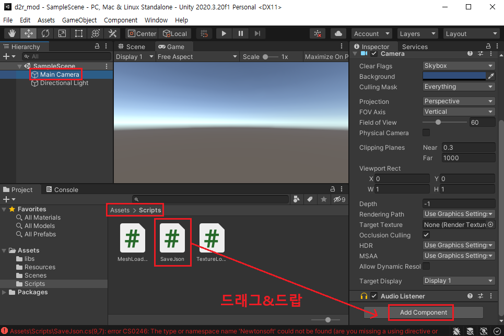504x336 pixels.
Task: Collapse the Assets folder tree
Action: 4,250
